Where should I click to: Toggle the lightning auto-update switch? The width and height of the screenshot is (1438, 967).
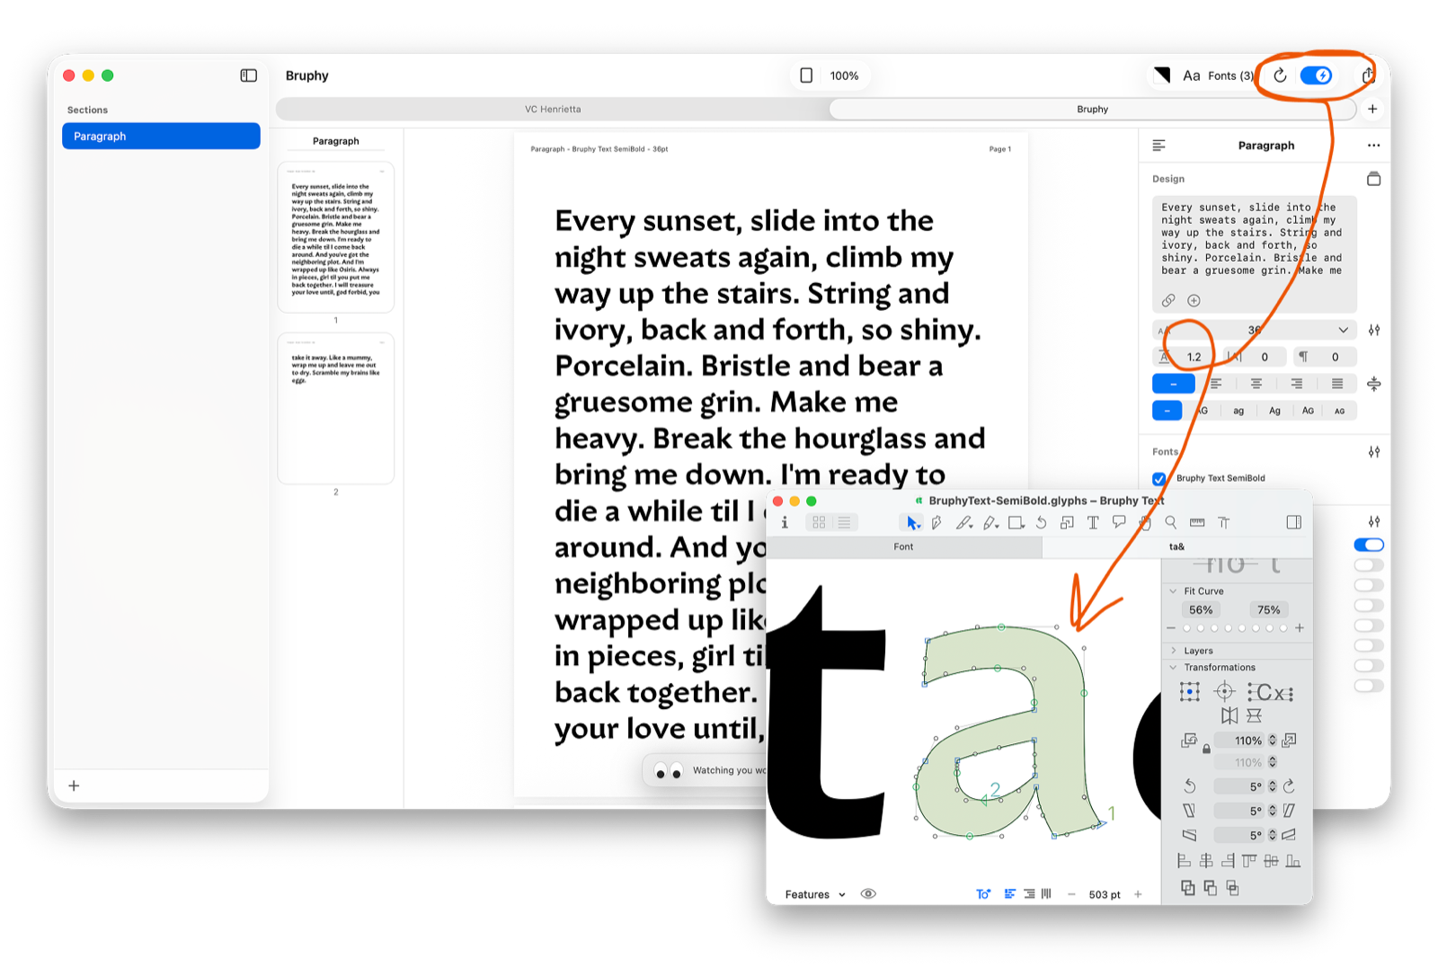click(1316, 75)
